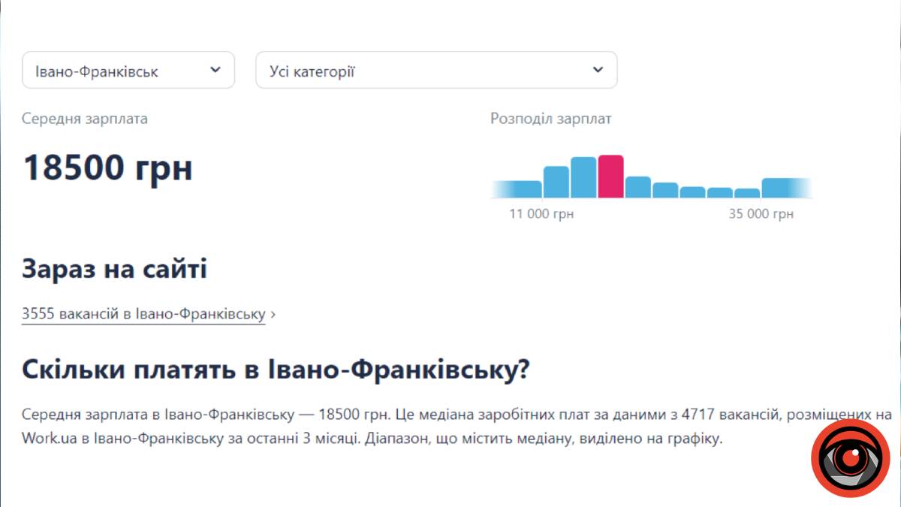Click the Зараз на сайті heading
This screenshot has width=901, height=507.
point(114,269)
